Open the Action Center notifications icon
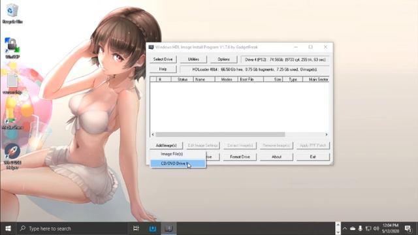Screen dimensions: 418x235 coord(408,228)
